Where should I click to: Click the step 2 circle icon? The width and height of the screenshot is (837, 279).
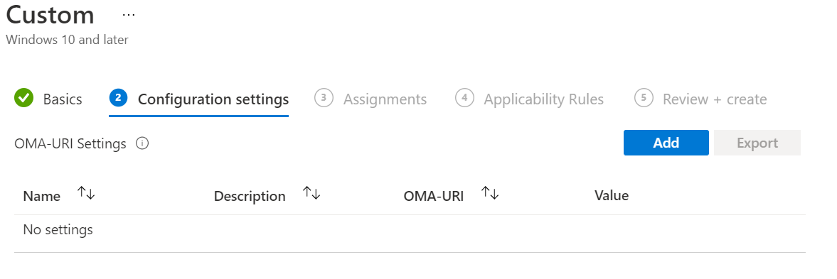click(x=118, y=97)
